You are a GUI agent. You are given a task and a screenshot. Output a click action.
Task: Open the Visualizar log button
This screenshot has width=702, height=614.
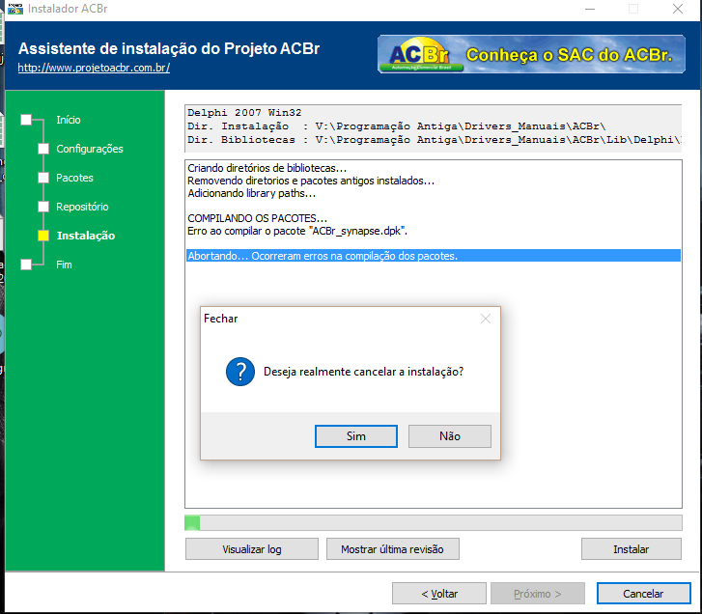[252, 549]
